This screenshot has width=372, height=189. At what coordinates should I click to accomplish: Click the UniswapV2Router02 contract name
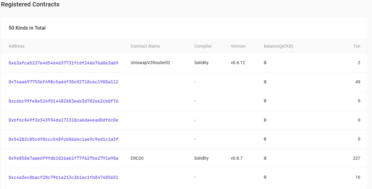pos(150,63)
